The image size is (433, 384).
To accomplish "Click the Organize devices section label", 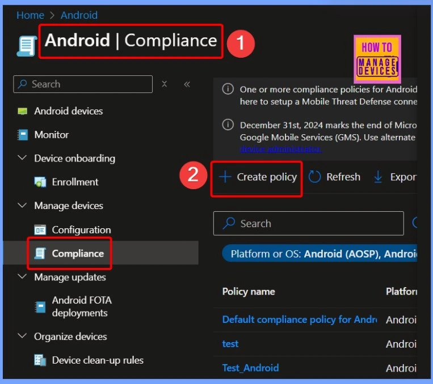I will pos(70,336).
